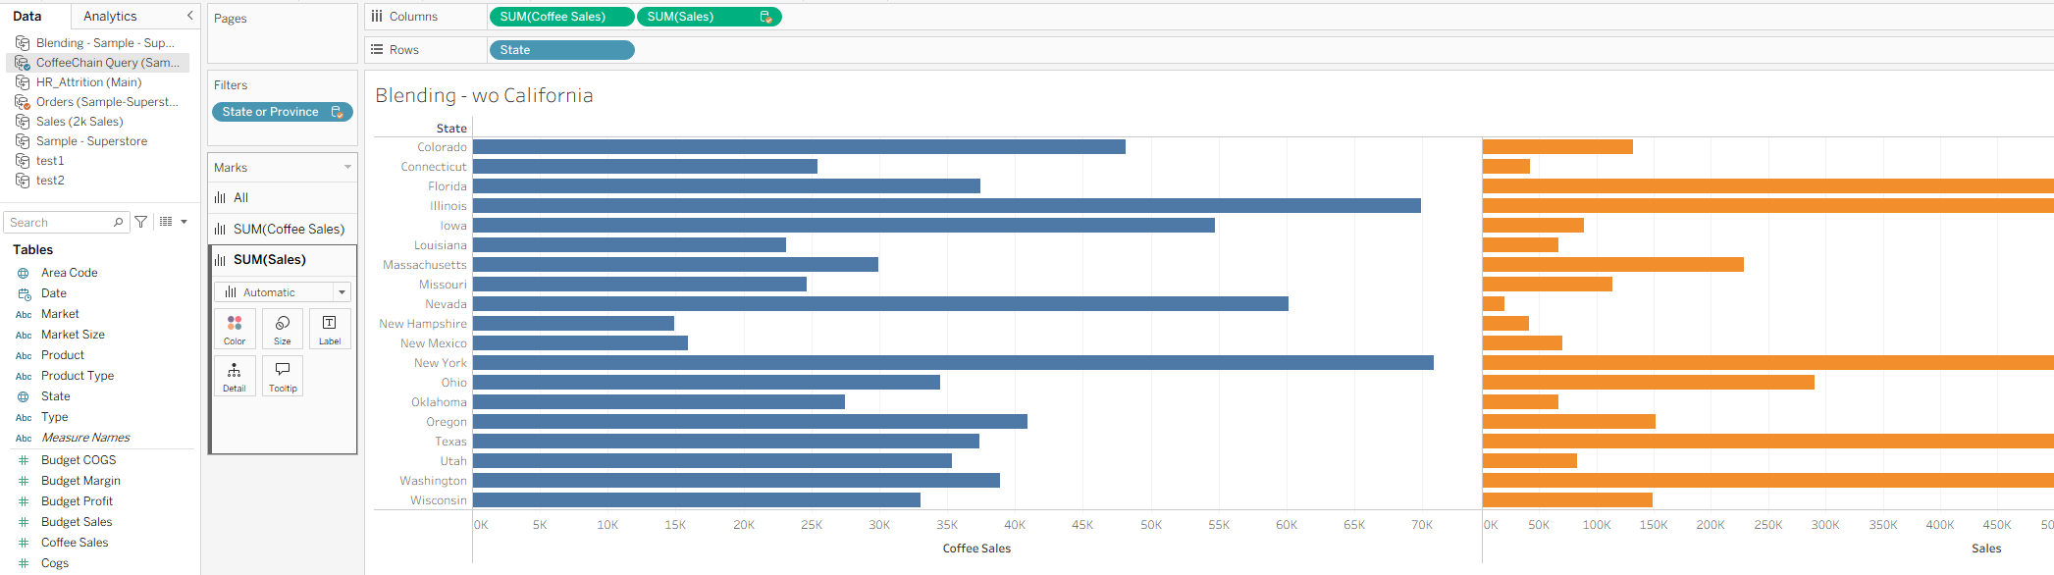The width and height of the screenshot is (2054, 575).
Task: Switch to the Data tab
Action: coord(27,17)
